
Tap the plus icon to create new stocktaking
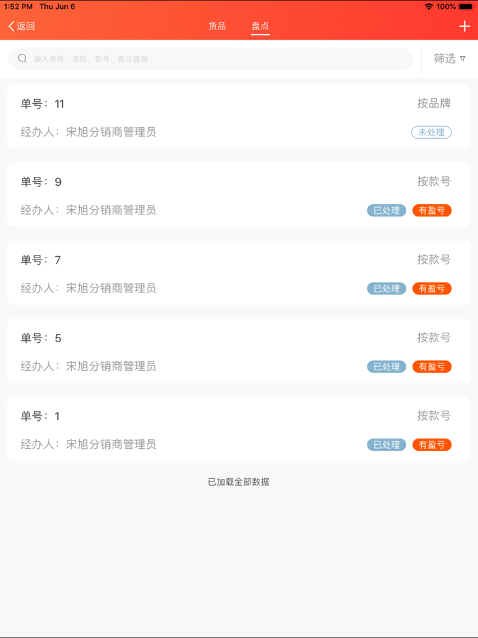tap(464, 26)
